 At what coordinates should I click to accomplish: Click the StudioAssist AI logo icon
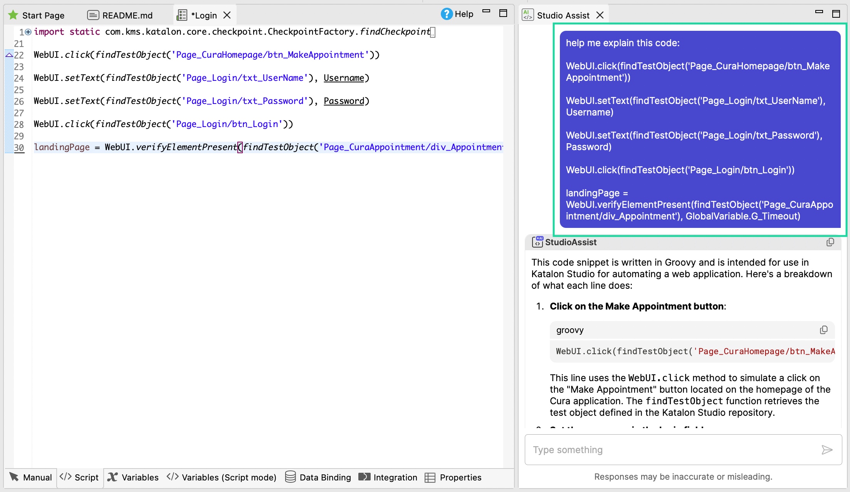point(538,242)
